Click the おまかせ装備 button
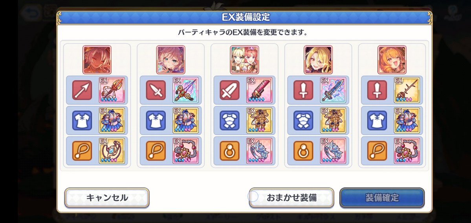This screenshot has height=223, width=471. click(291, 198)
